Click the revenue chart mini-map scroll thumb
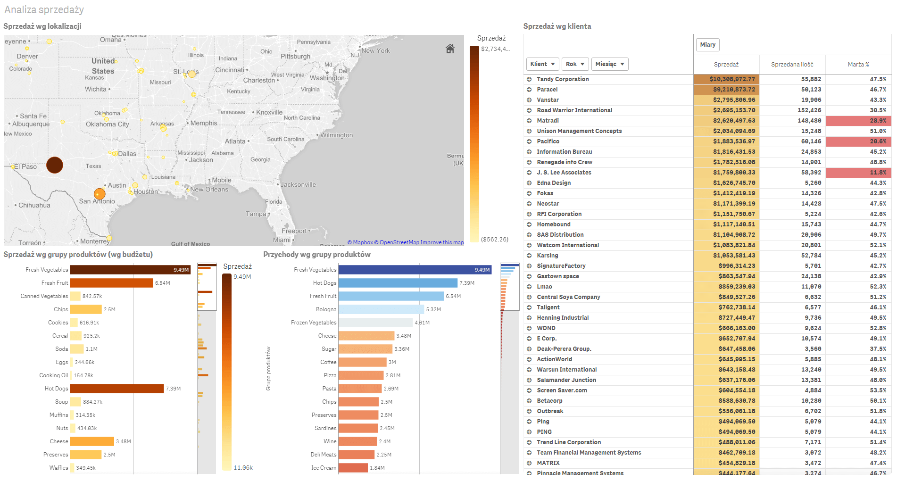897x481 pixels. pyautogui.click(x=509, y=287)
